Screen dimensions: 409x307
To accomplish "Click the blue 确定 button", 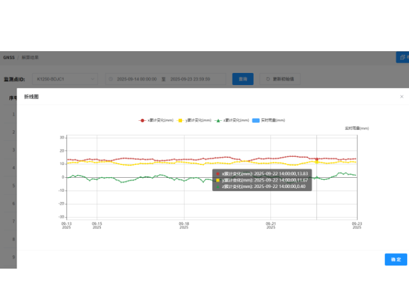I will click(x=396, y=260).
